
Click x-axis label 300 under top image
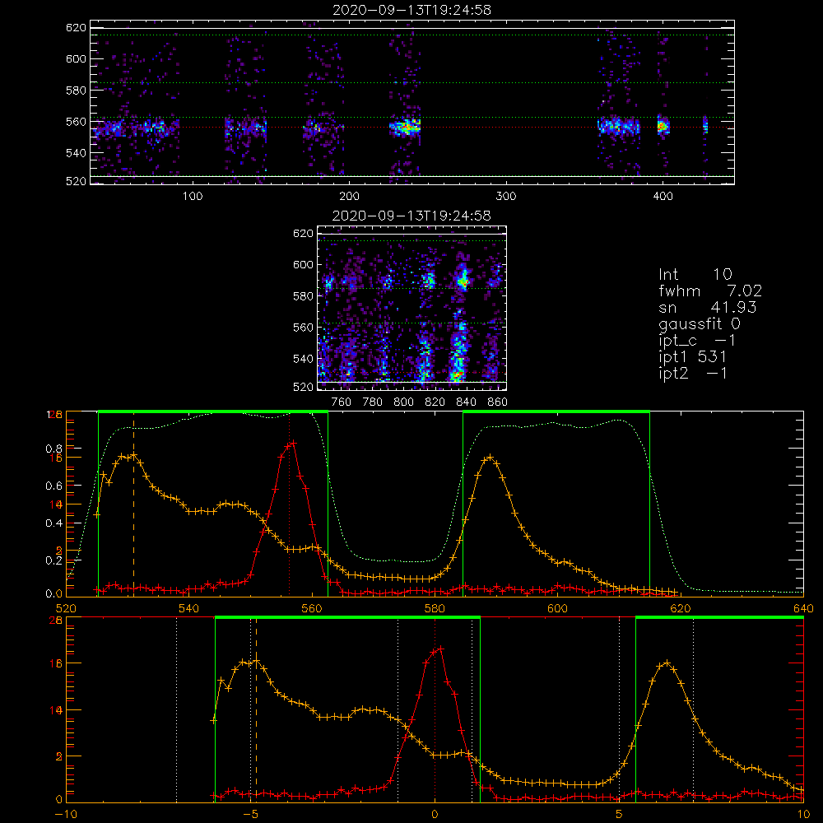click(506, 197)
